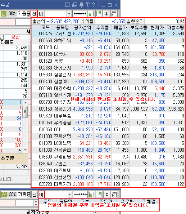This screenshot has width=186, height=214.
Task: Click total loss value -19,602,422,200
Action: click(63, 21)
